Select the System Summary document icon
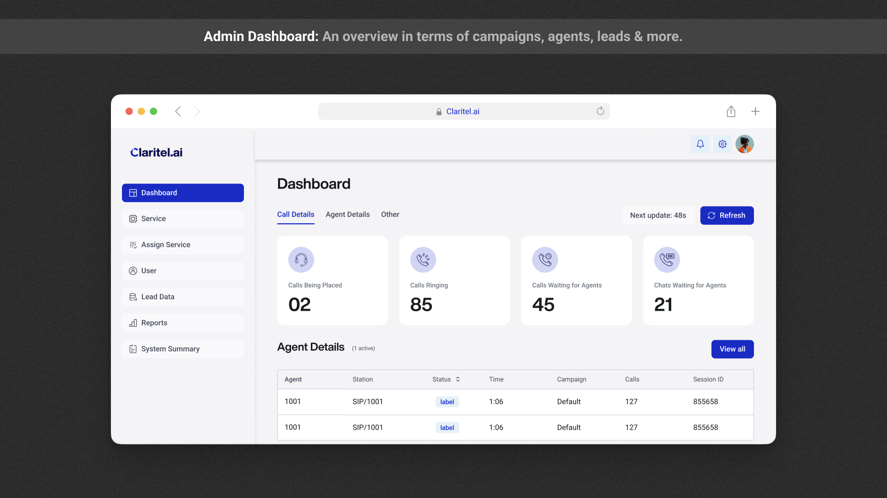 coord(133,349)
